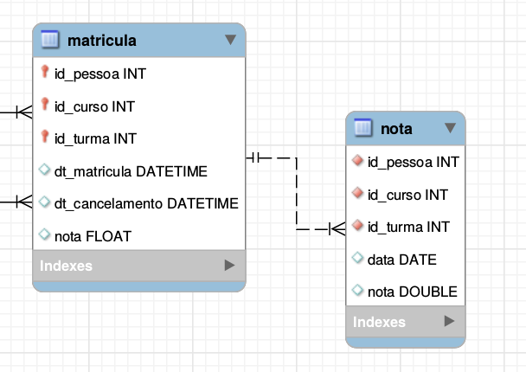Click key icon beside id_turma in matricula
The width and height of the screenshot is (526, 372).
point(46,138)
